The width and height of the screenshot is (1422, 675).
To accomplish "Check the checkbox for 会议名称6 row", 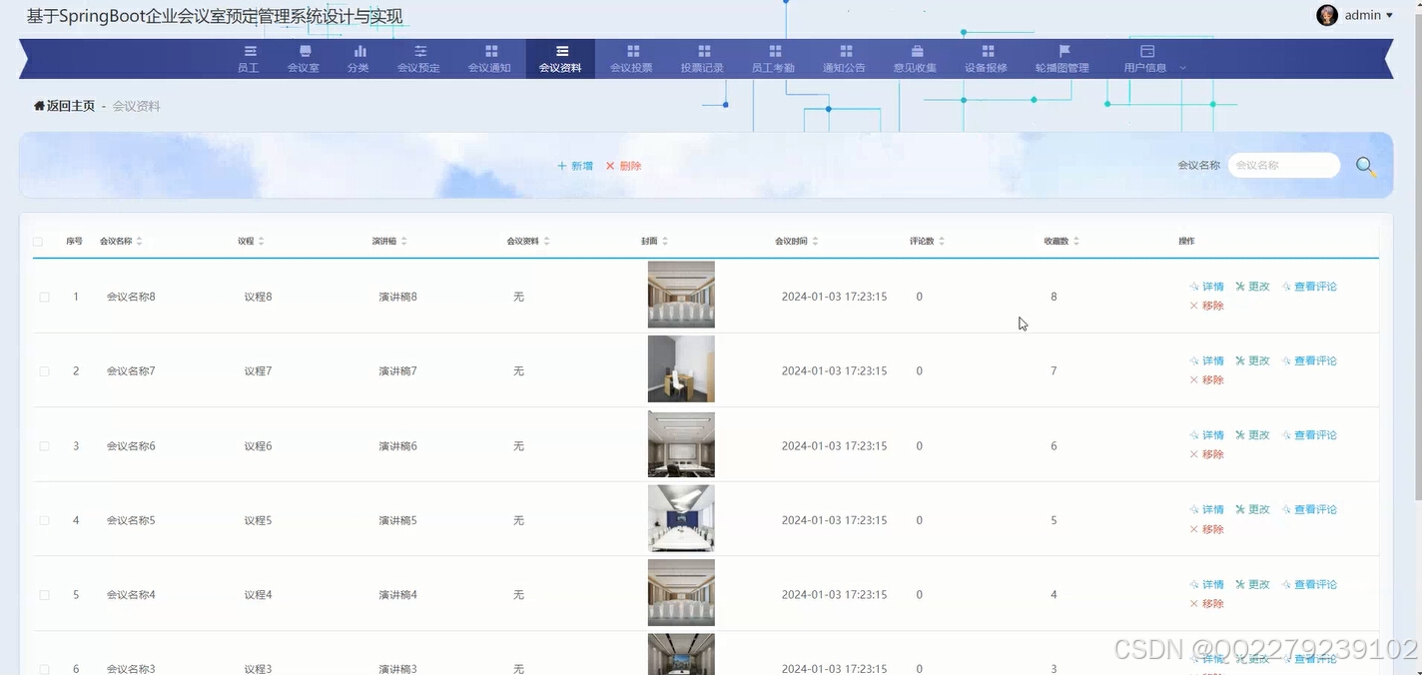I will pyautogui.click(x=44, y=445).
